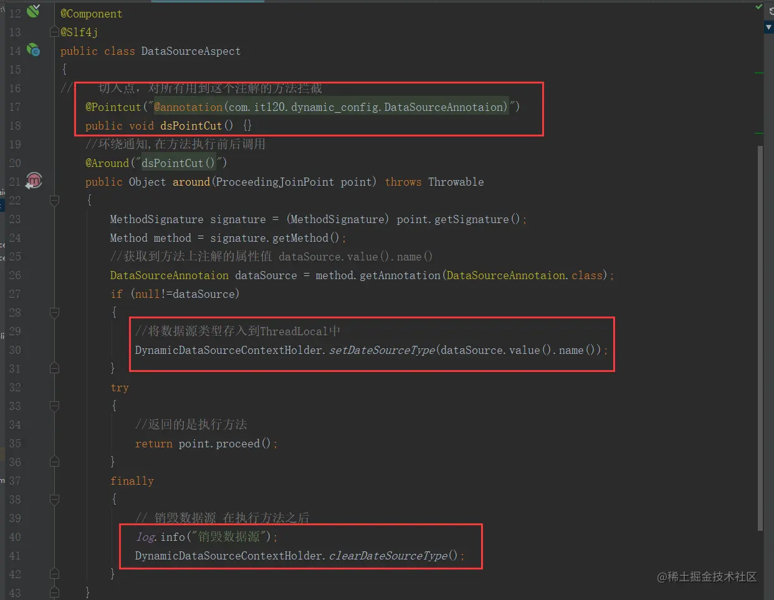Image resolution: width=774 pixels, height=600 pixels.
Task: Click DataSourceAnnotaion.class argument on line 26
Action: tap(525, 275)
